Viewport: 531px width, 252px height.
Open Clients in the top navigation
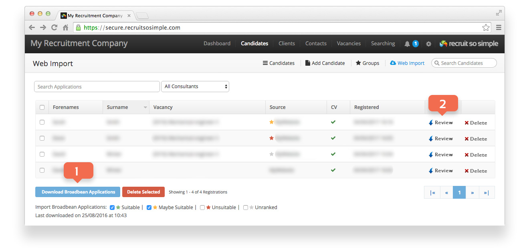click(287, 44)
